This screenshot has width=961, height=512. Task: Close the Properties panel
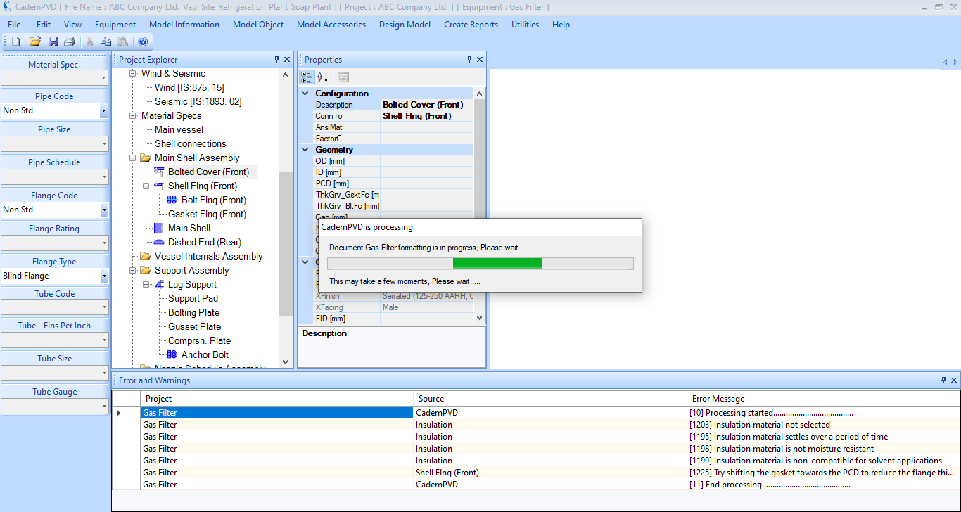(x=480, y=60)
